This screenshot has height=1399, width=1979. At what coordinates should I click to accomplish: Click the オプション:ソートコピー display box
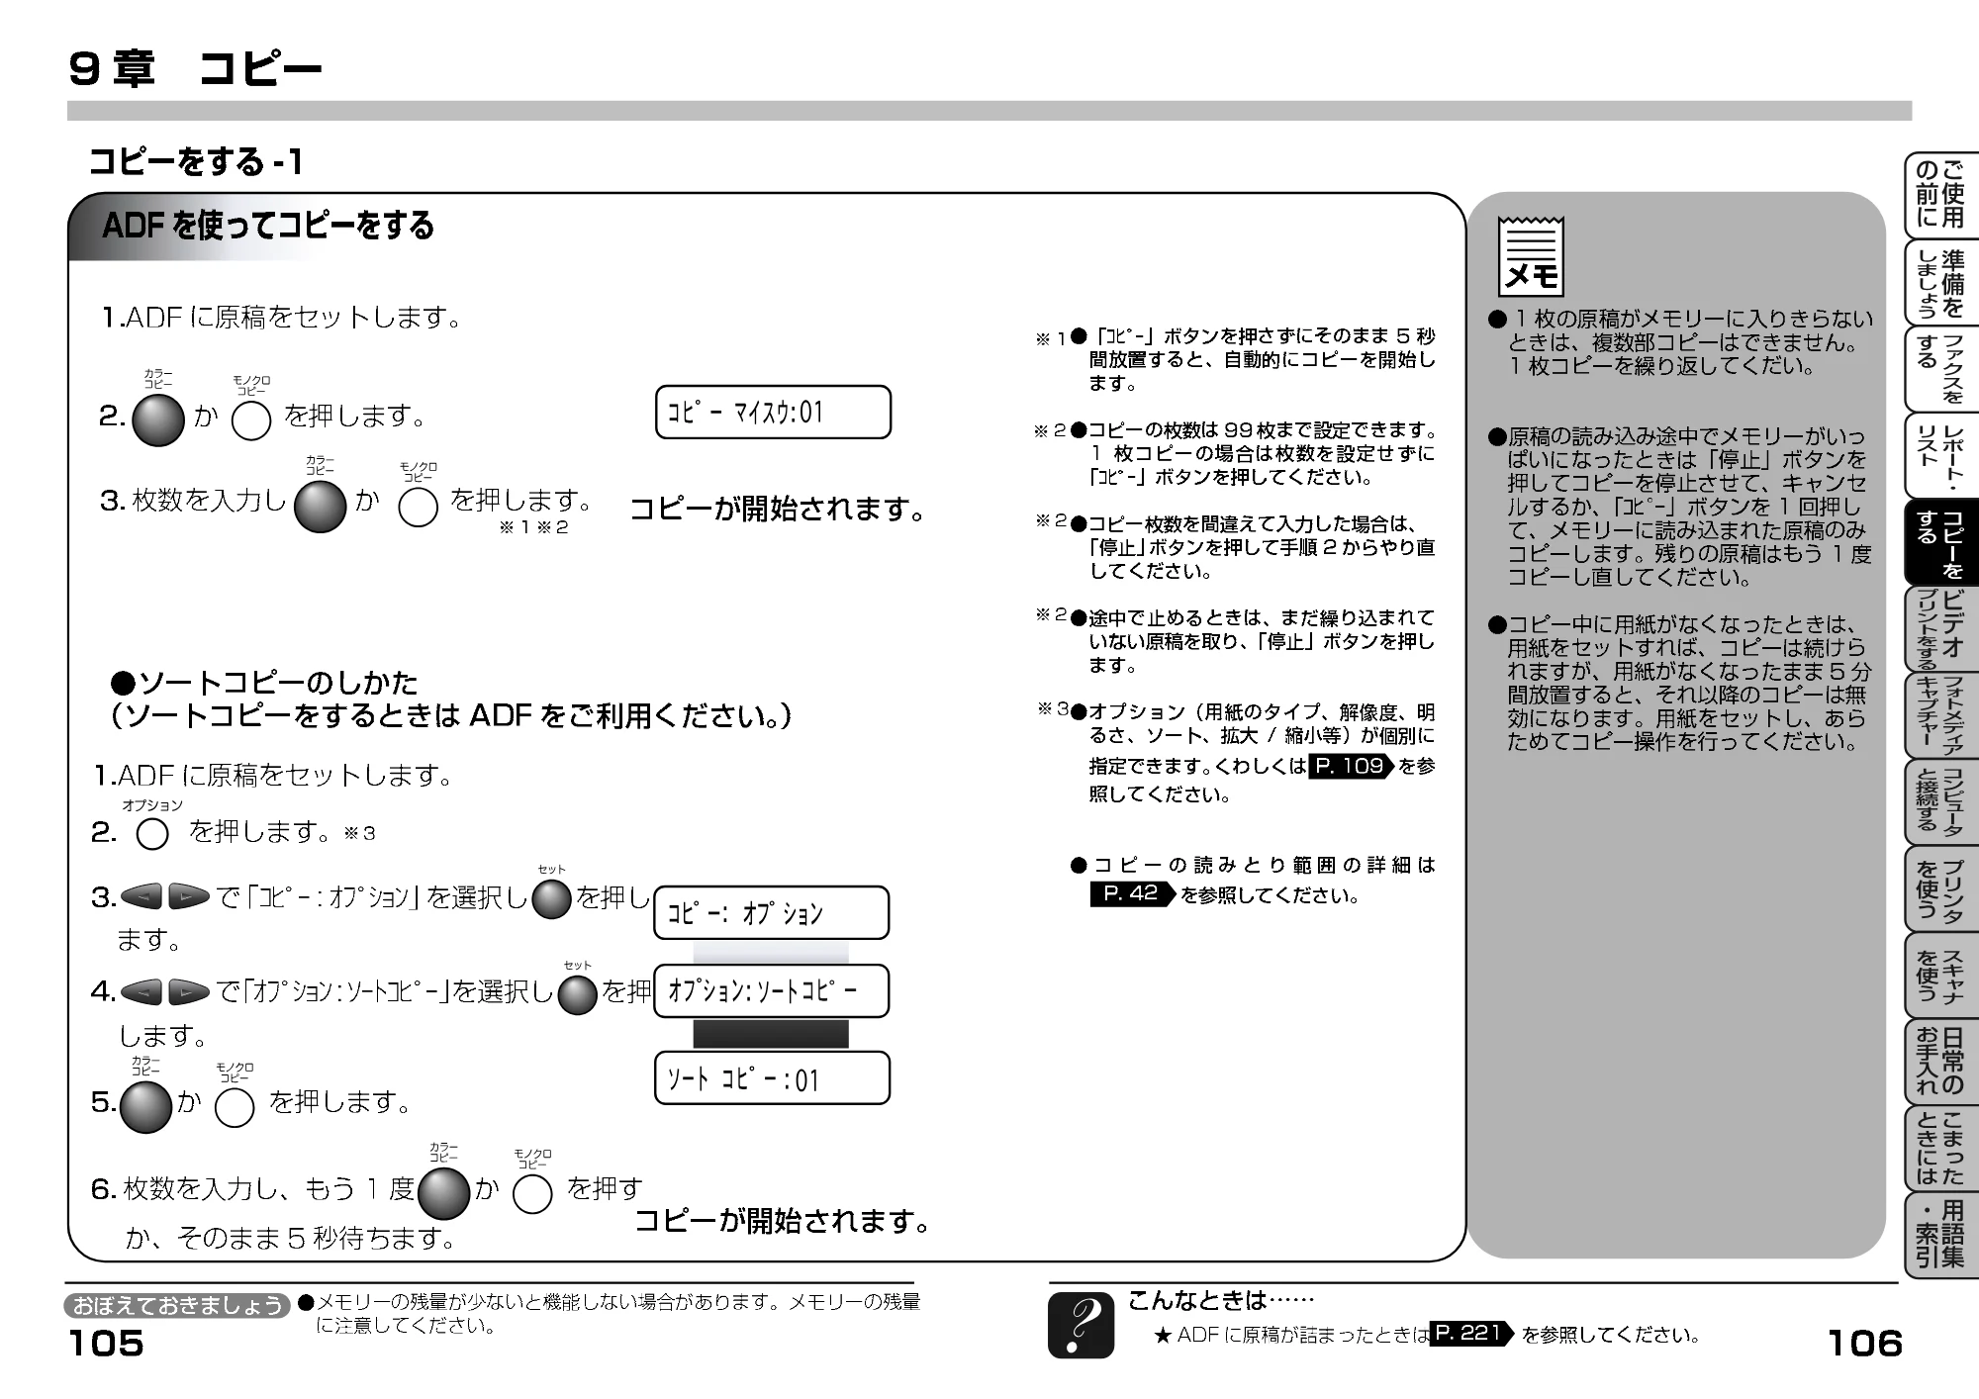coord(771,991)
